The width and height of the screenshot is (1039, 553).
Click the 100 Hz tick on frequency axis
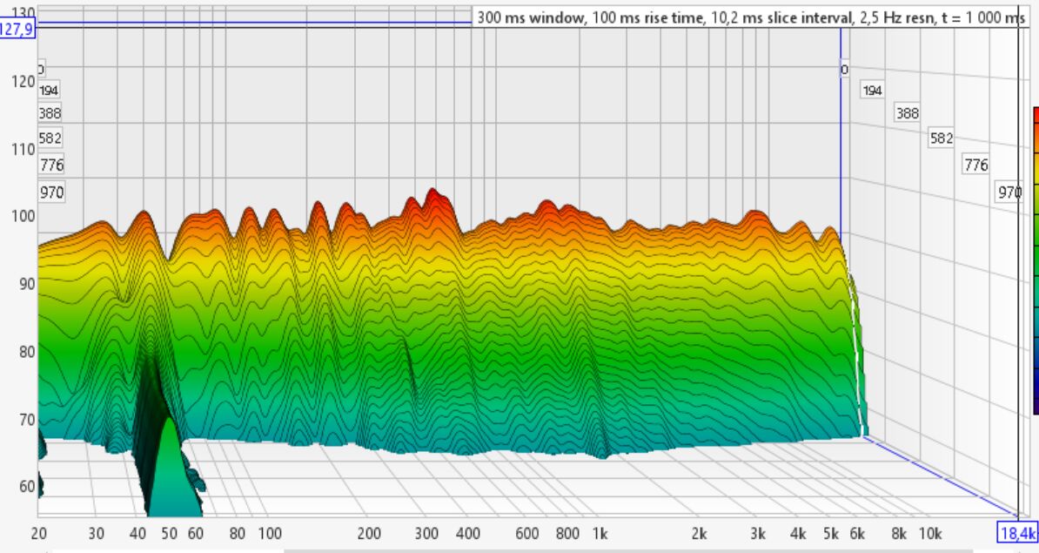270,533
